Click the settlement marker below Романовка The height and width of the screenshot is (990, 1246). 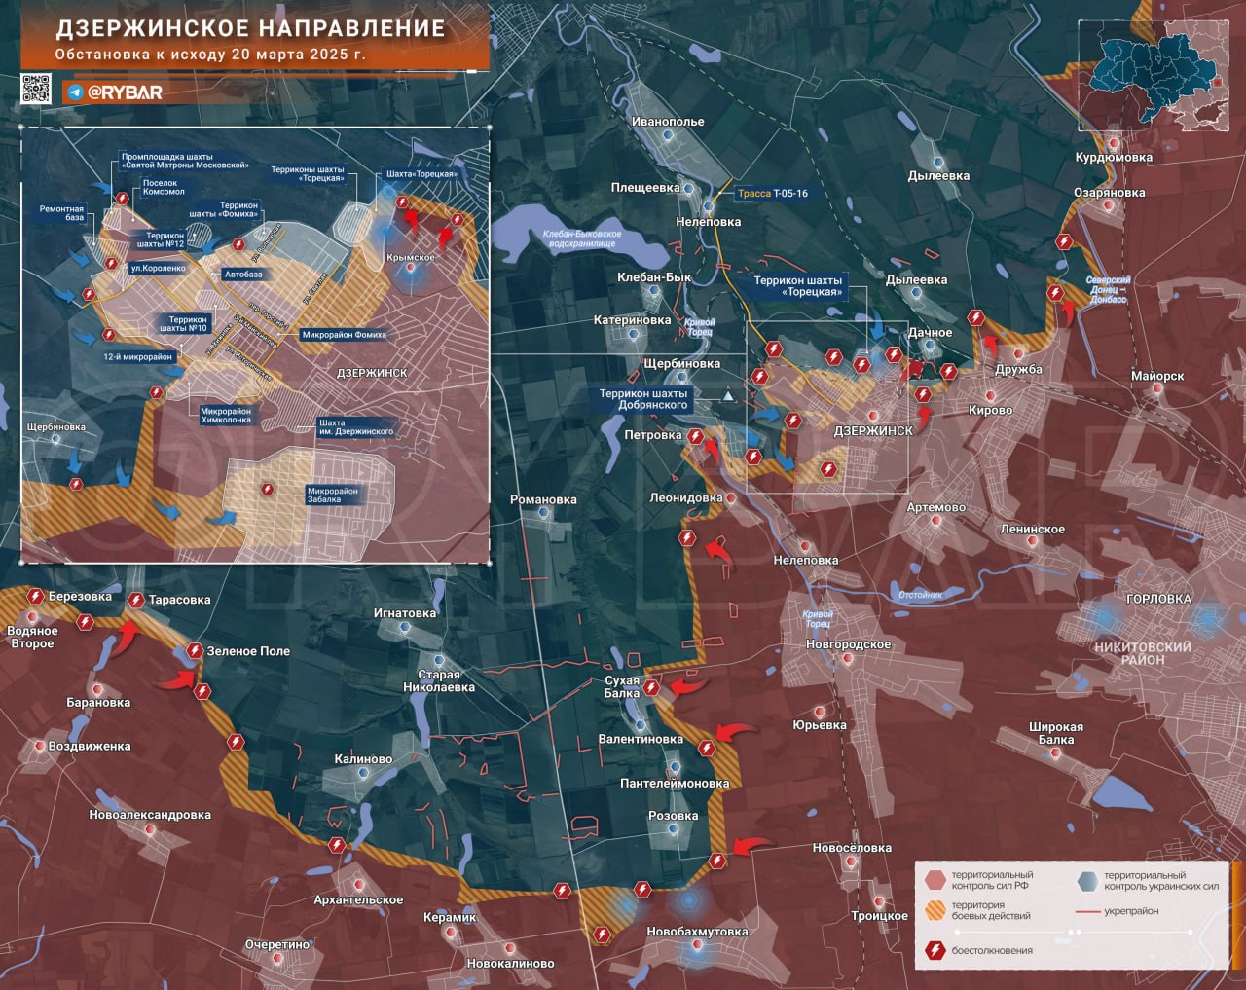[x=543, y=514]
